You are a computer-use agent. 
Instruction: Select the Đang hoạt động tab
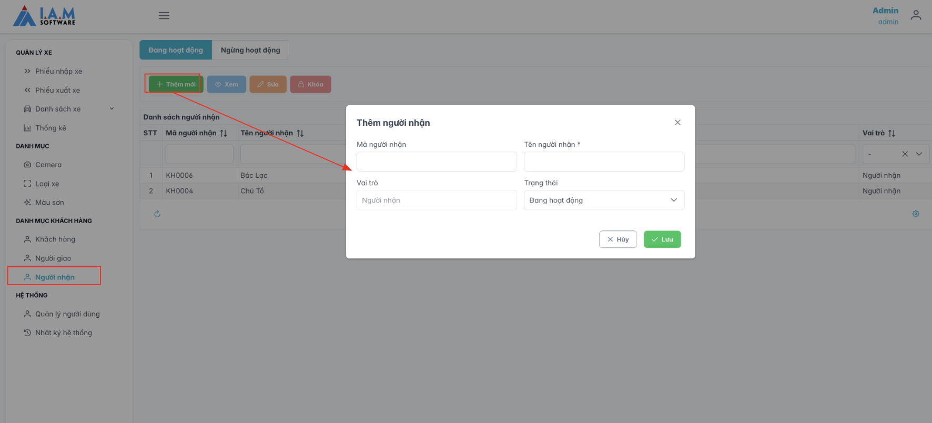point(176,50)
